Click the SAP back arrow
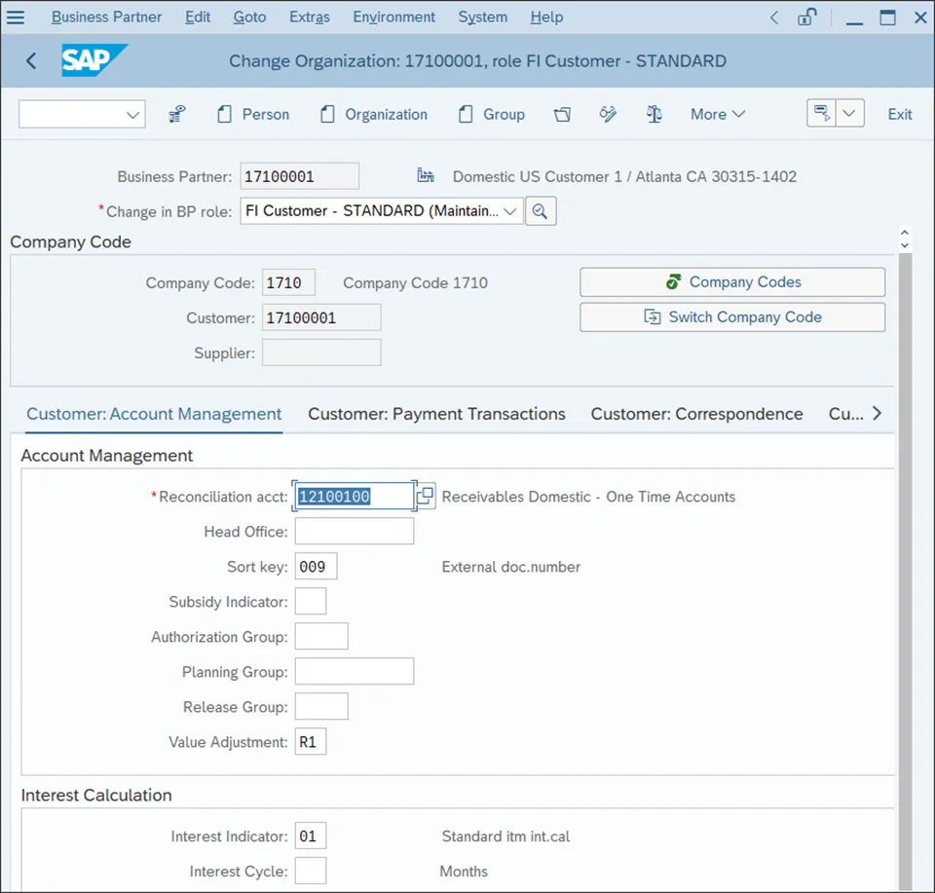 (31, 61)
